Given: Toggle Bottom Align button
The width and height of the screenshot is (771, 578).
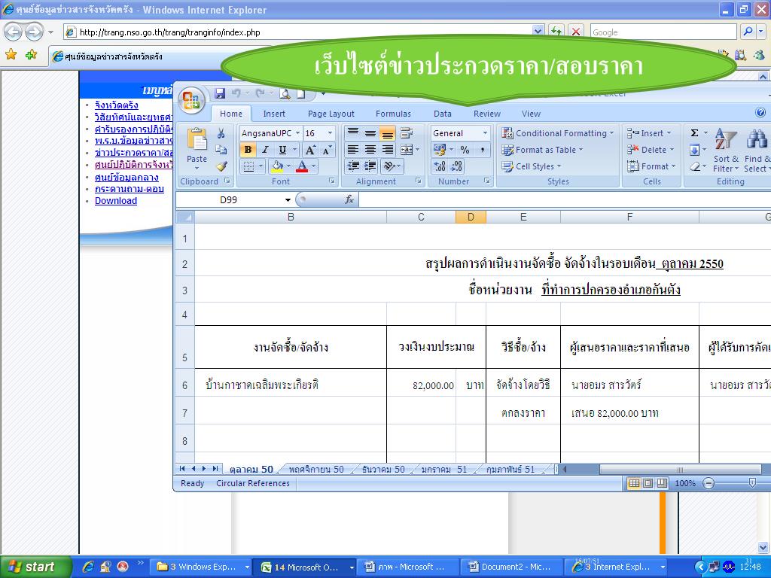Looking at the screenshot, I should (x=388, y=133).
